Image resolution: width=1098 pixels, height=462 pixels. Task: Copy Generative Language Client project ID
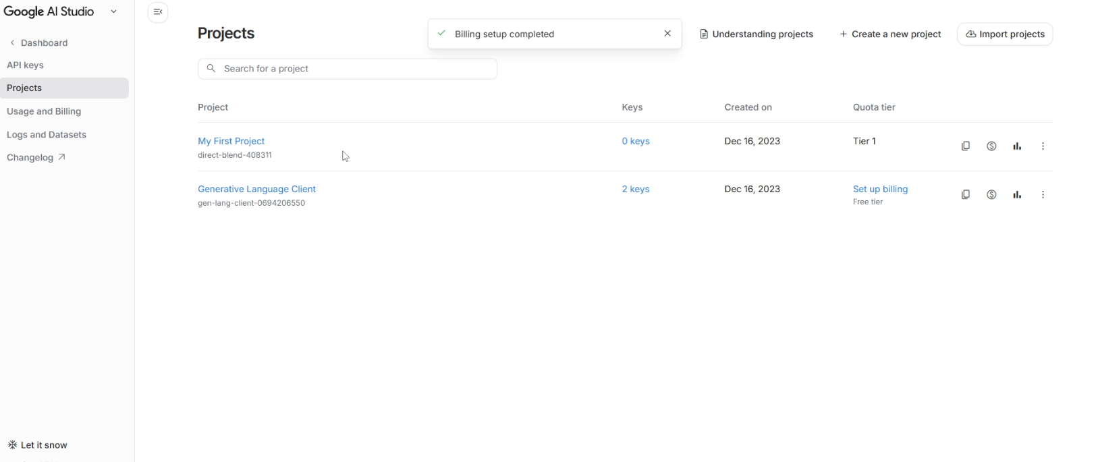click(x=966, y=195)
